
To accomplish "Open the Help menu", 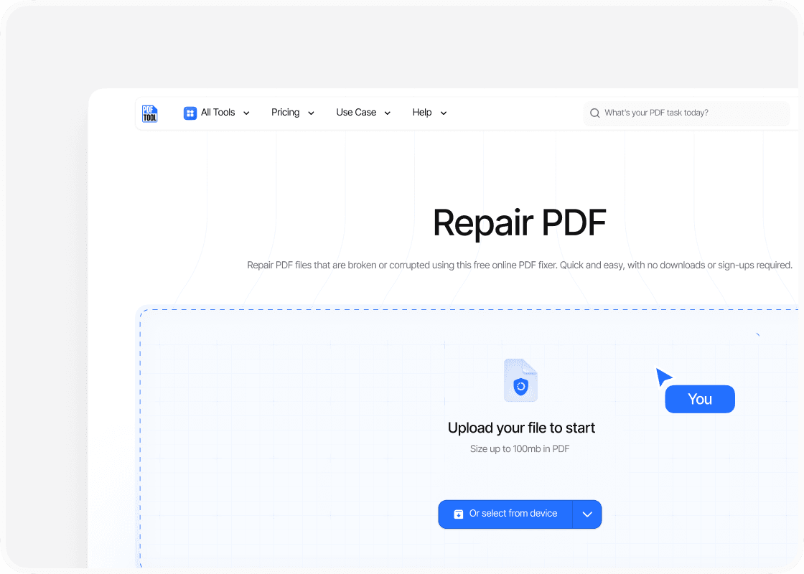I will point(422,113).
